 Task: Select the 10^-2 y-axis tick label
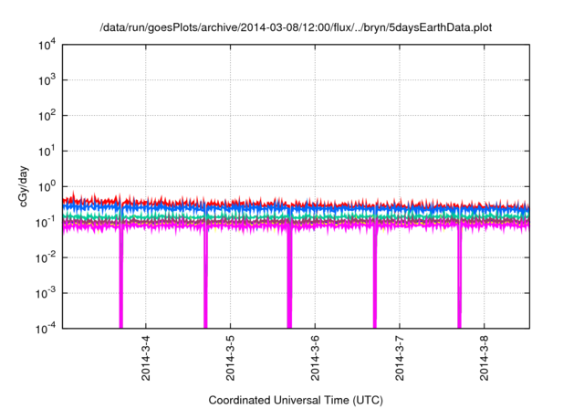46,257
